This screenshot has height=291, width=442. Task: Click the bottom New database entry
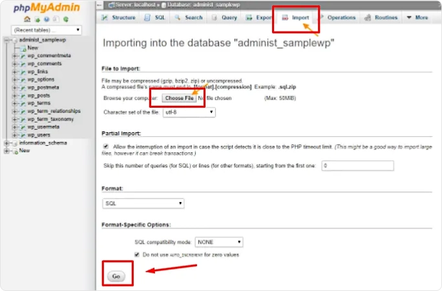tap(25, 150)
